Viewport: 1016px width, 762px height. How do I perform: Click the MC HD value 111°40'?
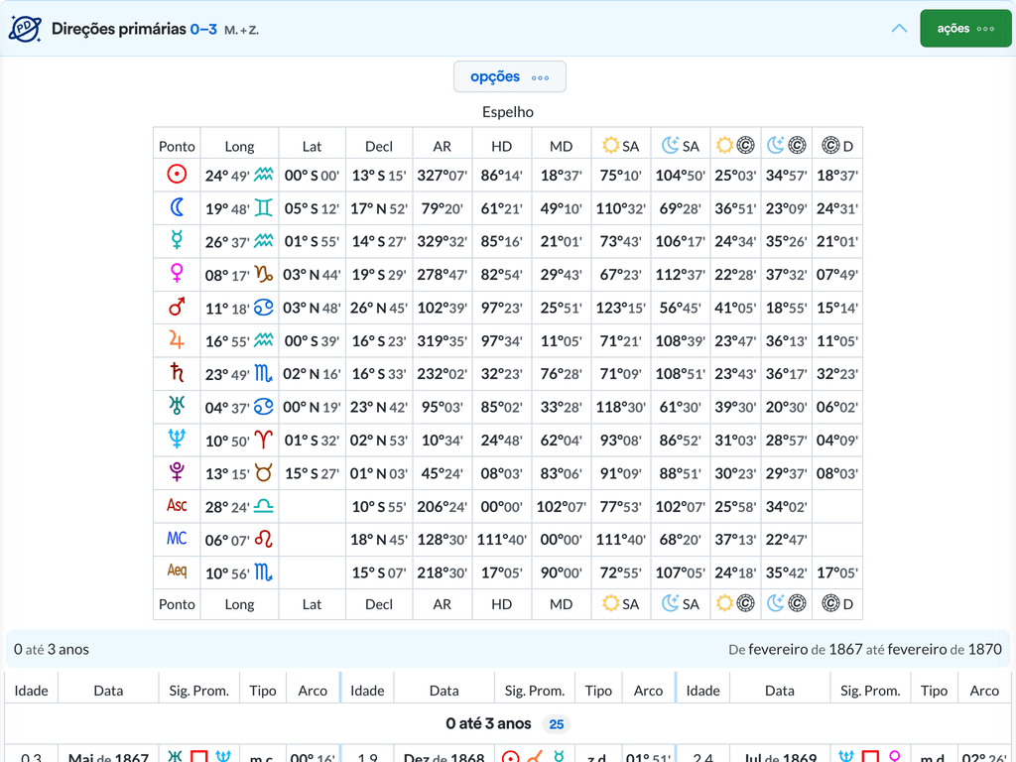tap(501, 540)
